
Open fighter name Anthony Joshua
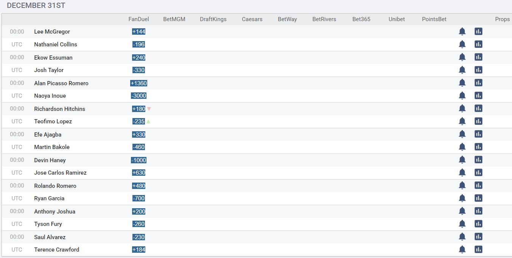pos(54,212)
